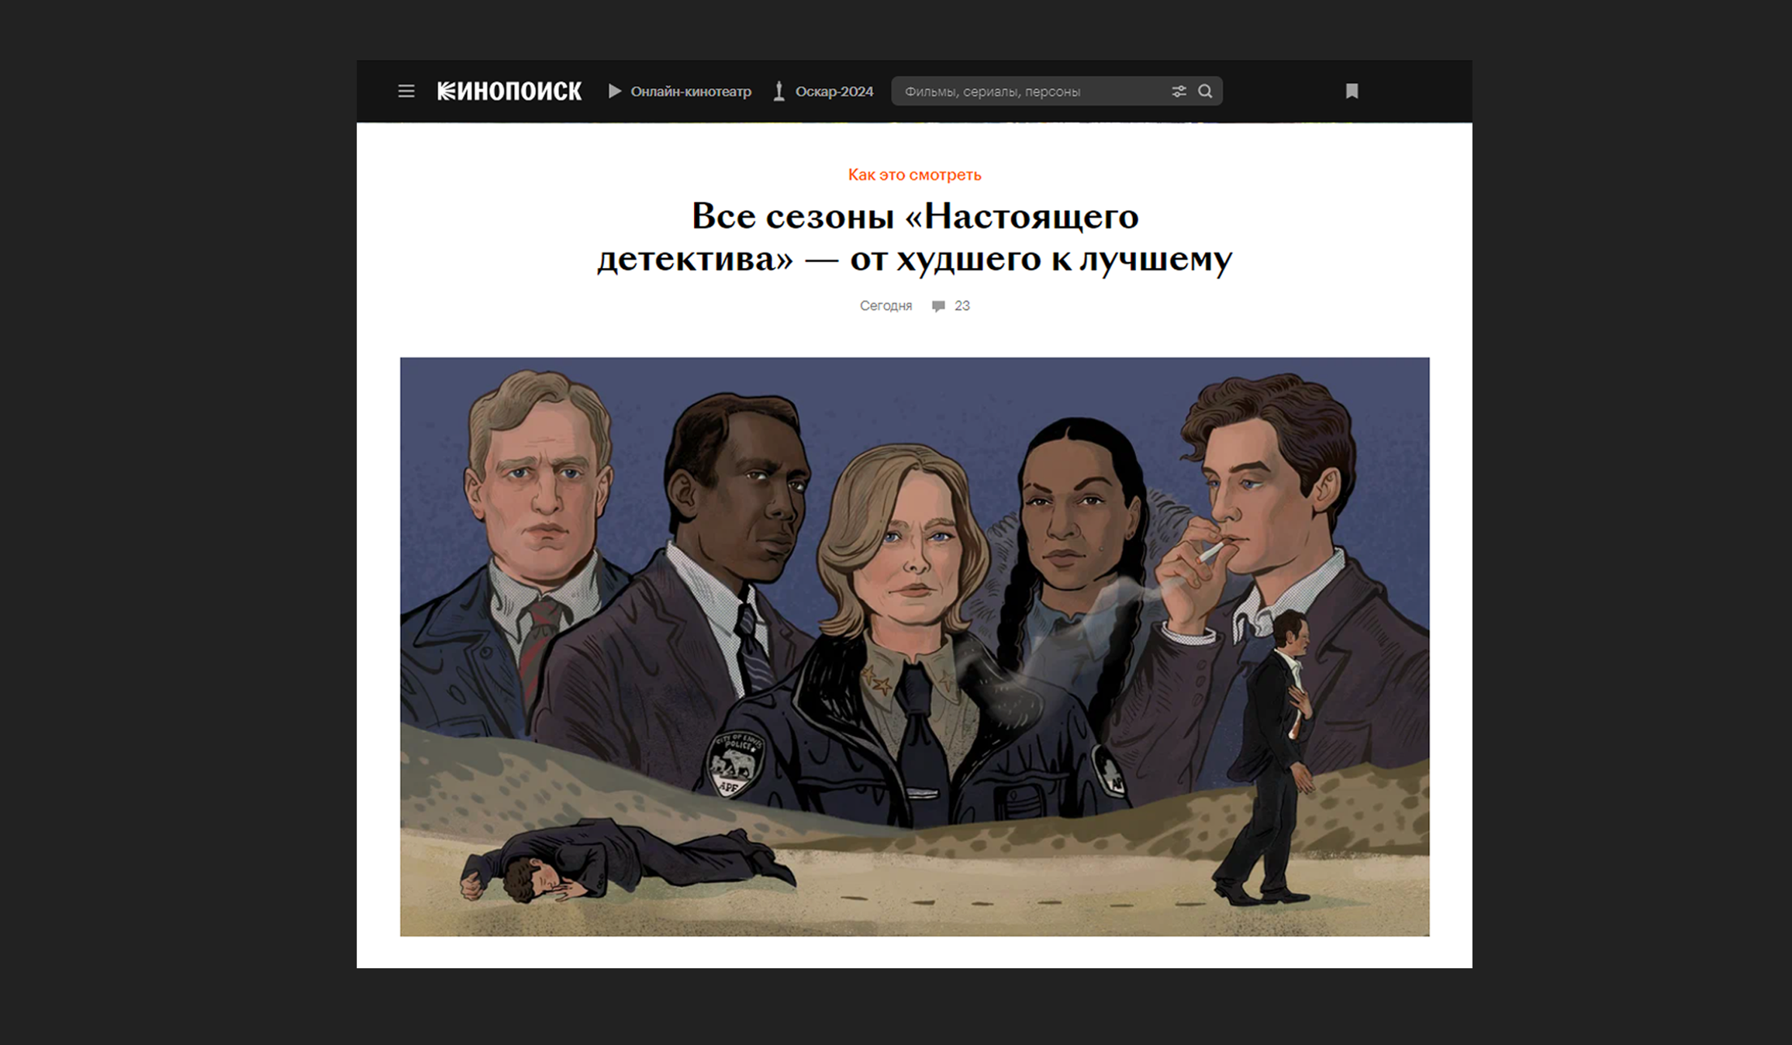This screenshot has height=1045, width=1792.
Task: Click the Сегодня publication date
Action: point(886,305)
